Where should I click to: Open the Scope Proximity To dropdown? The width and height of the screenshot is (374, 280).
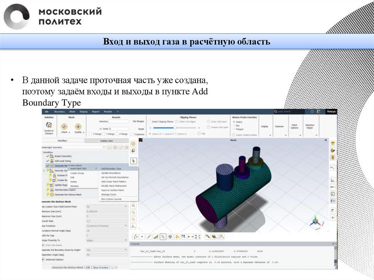(107, 240)
